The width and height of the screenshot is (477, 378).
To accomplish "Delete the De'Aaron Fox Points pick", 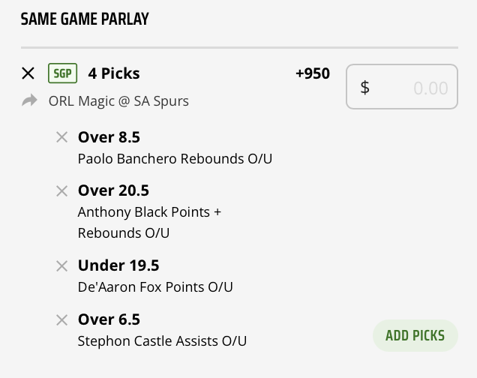I will [62, 265].
